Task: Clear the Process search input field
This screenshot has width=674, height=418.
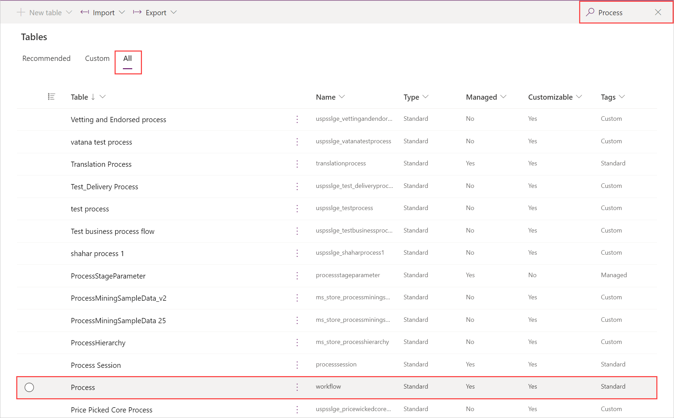Action: click(x=661, y=12)
